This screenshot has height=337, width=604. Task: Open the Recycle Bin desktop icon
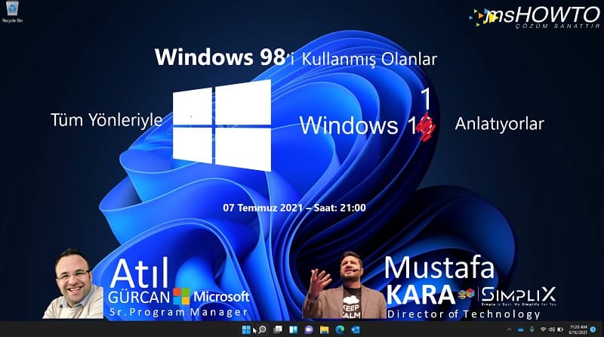12,11
